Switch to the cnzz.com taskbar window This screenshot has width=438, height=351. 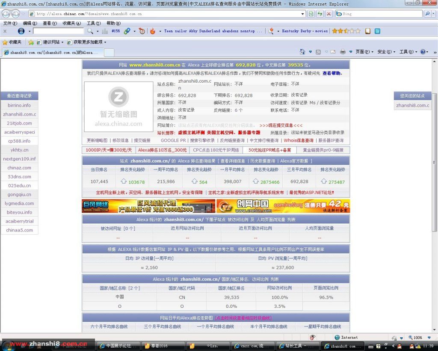point(252,346)
